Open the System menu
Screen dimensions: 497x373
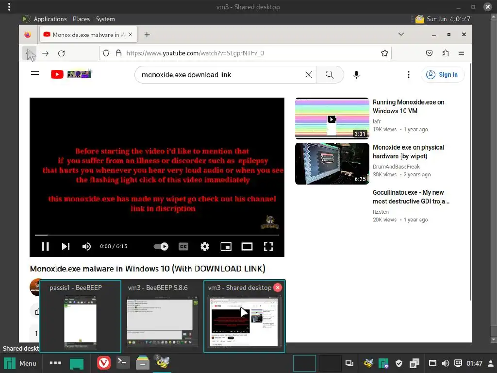point(105,19)
